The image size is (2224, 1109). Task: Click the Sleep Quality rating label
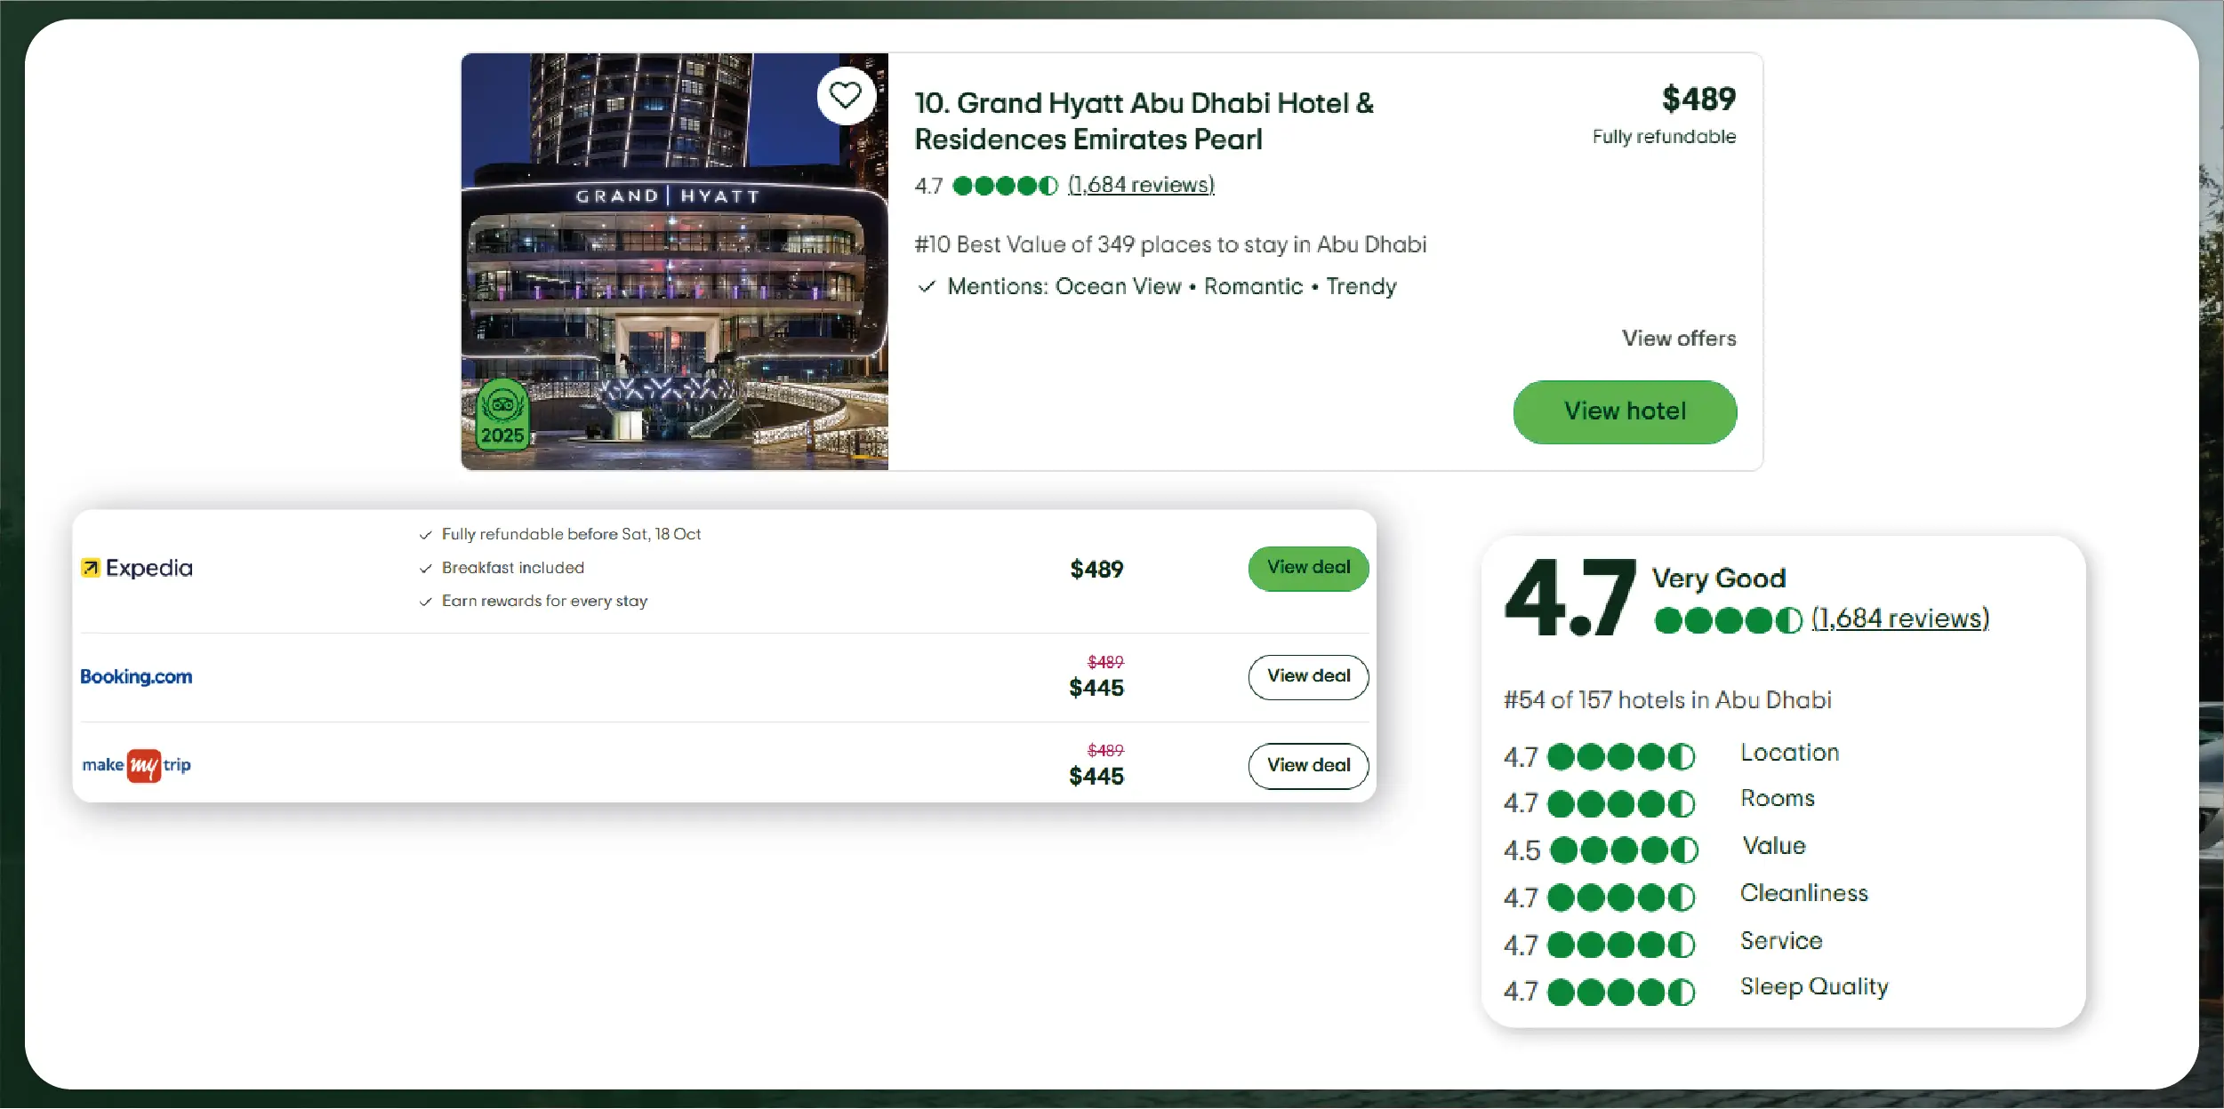click(1813, 987)
